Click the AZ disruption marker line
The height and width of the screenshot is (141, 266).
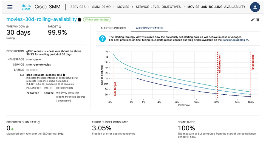coord(217,75)
